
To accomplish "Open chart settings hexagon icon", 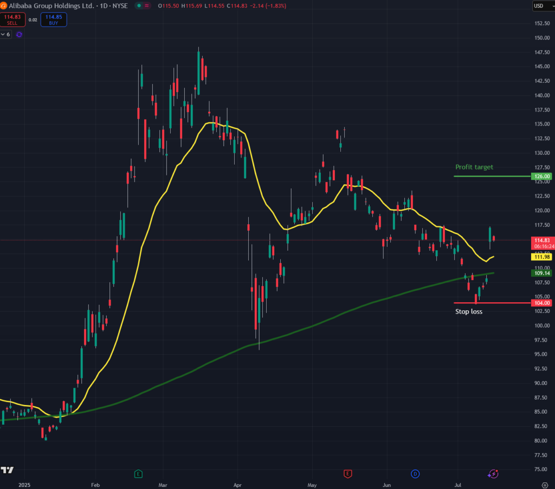I will (x=545, y=485).
